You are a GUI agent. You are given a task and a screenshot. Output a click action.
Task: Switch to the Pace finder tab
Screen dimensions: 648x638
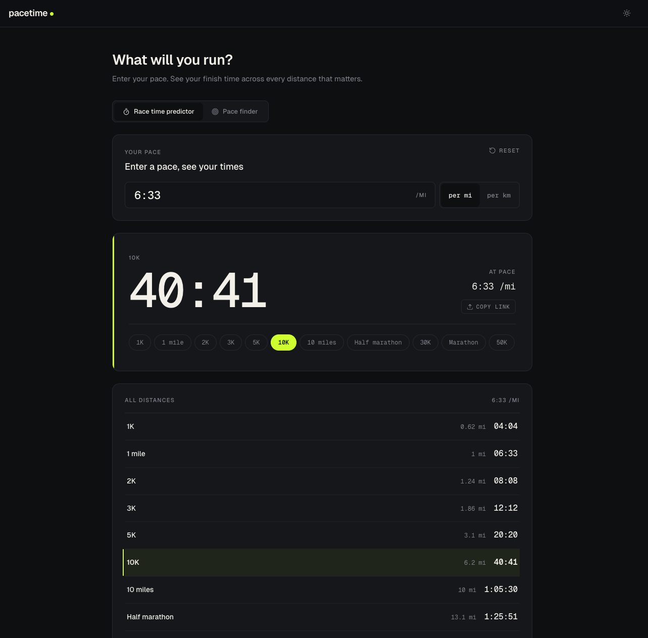click(x=235, y=112)
